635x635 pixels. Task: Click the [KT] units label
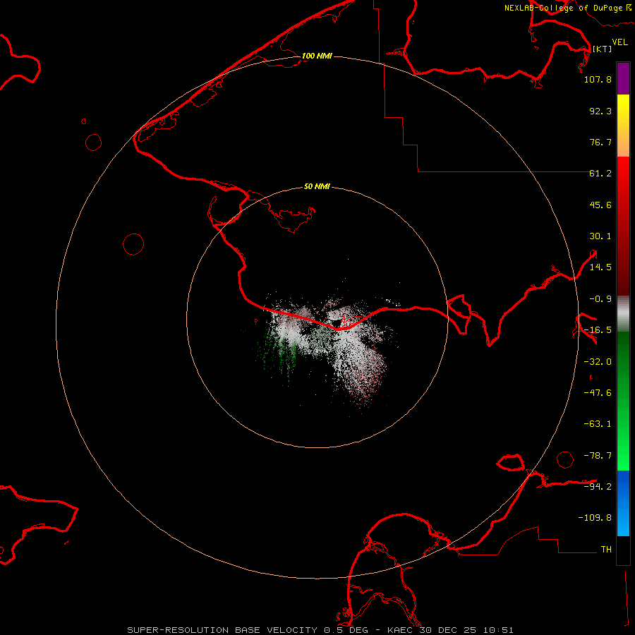coord(602,49)
